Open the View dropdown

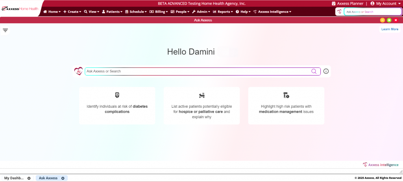click(x=91, y=11)
